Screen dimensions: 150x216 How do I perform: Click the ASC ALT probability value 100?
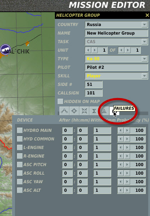click(139, 190)
